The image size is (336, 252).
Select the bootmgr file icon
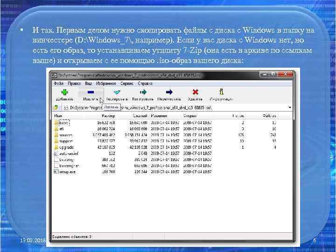pyautogui.click(x=56, y=160)
